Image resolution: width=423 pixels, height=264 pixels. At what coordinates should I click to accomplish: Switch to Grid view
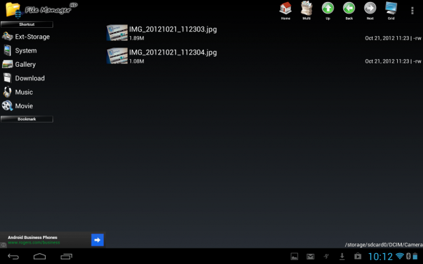[391, 11]
